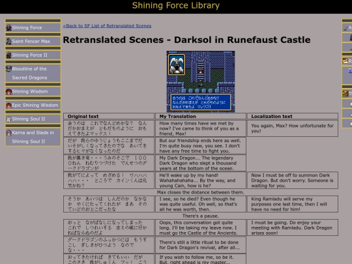
Task: Click the cell 'I must be going. Do enjoy your meeting'
Action: (293, 227)
